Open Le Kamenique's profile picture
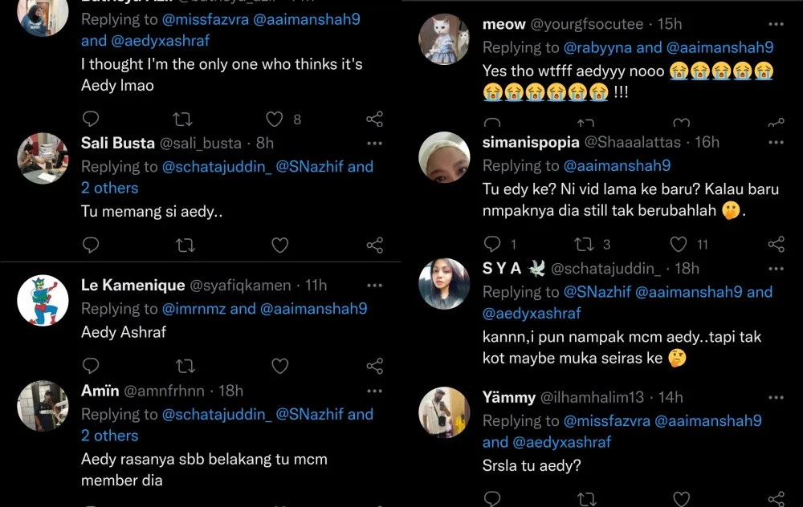The height and width of the screenshot is (507, 803). click(x=43, y=300)
